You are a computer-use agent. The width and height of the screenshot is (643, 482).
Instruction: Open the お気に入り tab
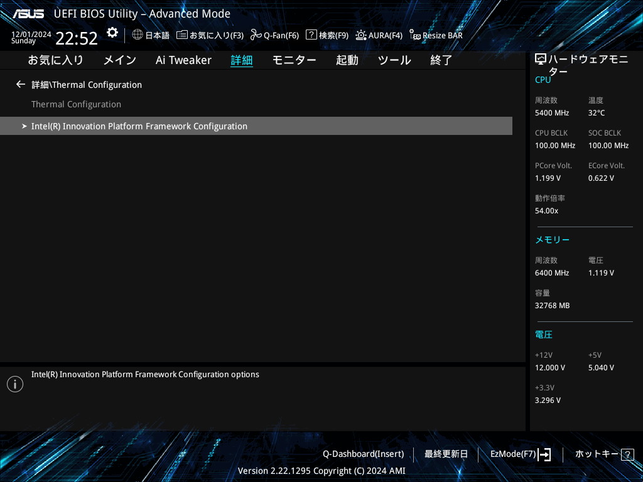(x=55, y=60)
